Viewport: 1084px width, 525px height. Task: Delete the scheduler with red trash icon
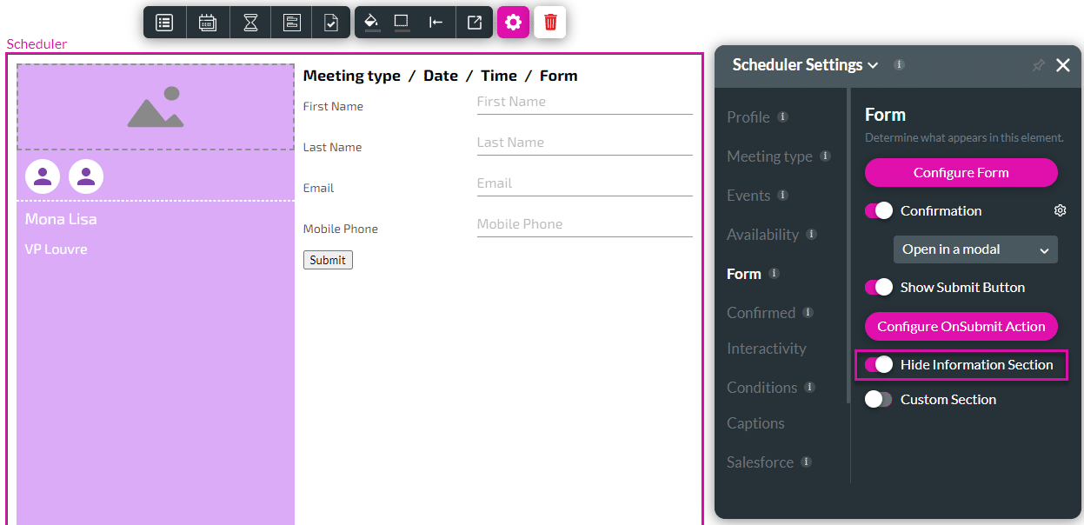tap(550, 23)
